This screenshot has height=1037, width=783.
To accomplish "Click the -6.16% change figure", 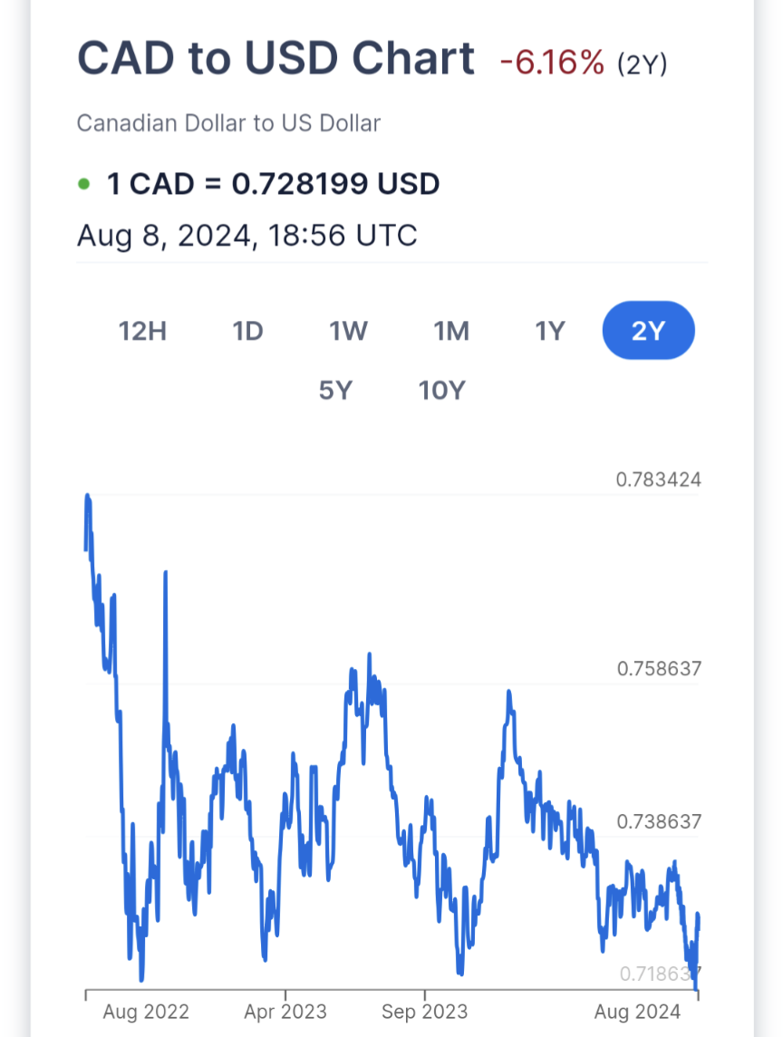I will tap(551, 63).
